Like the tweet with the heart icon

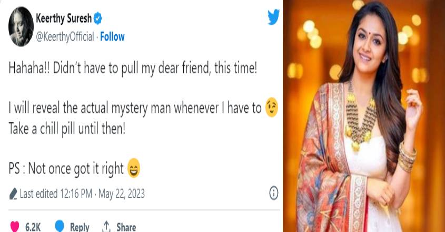(x=14, y=227)
